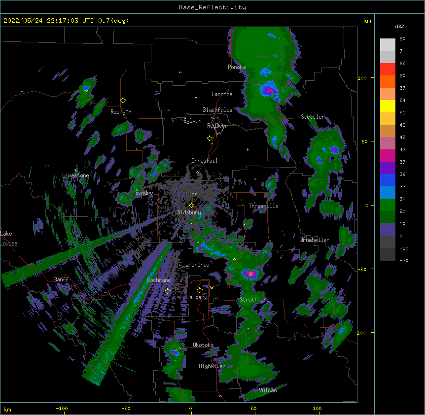Click the -30 value in dBZ legend

pyautogui.click(x=404, y=261)
